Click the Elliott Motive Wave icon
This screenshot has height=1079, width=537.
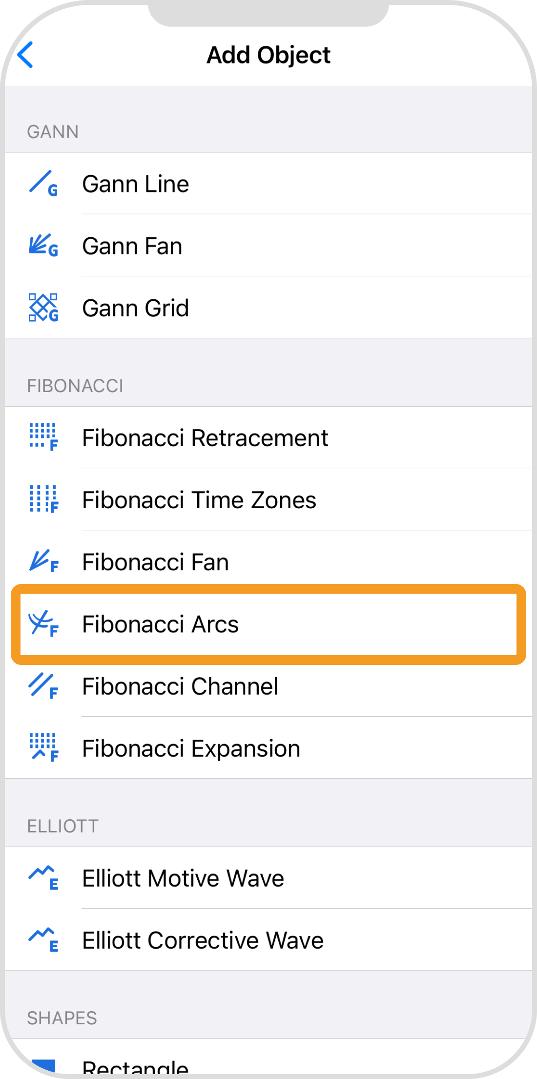pos(43,878)
